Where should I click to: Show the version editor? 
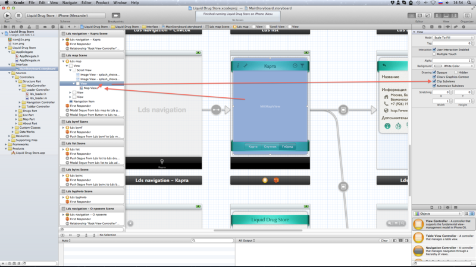pos(427,15)
